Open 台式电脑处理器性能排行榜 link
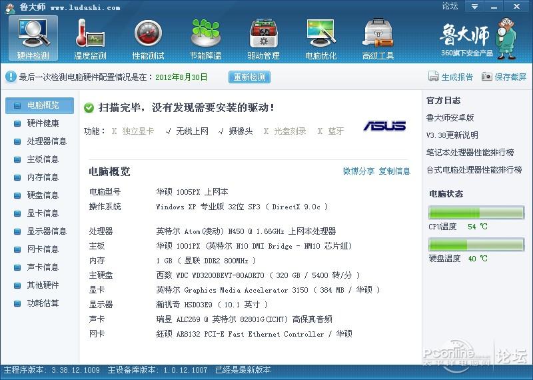 click(474, 170)
